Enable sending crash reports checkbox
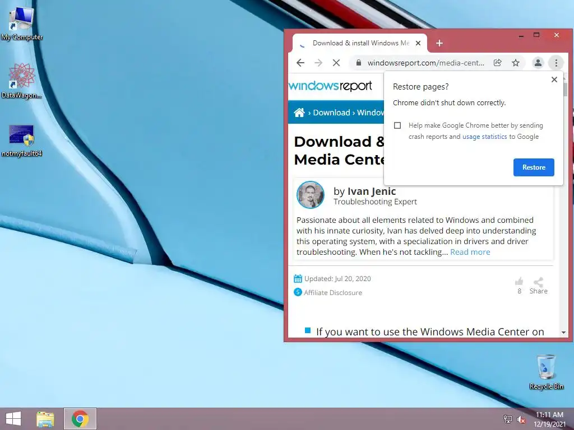 [x=397, y=125]
